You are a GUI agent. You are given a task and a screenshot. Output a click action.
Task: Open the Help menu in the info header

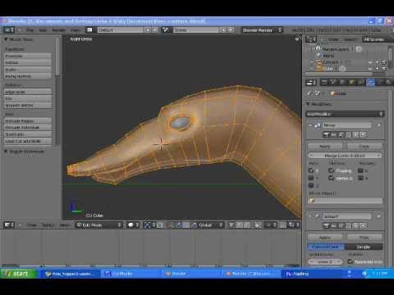[76, 30]
